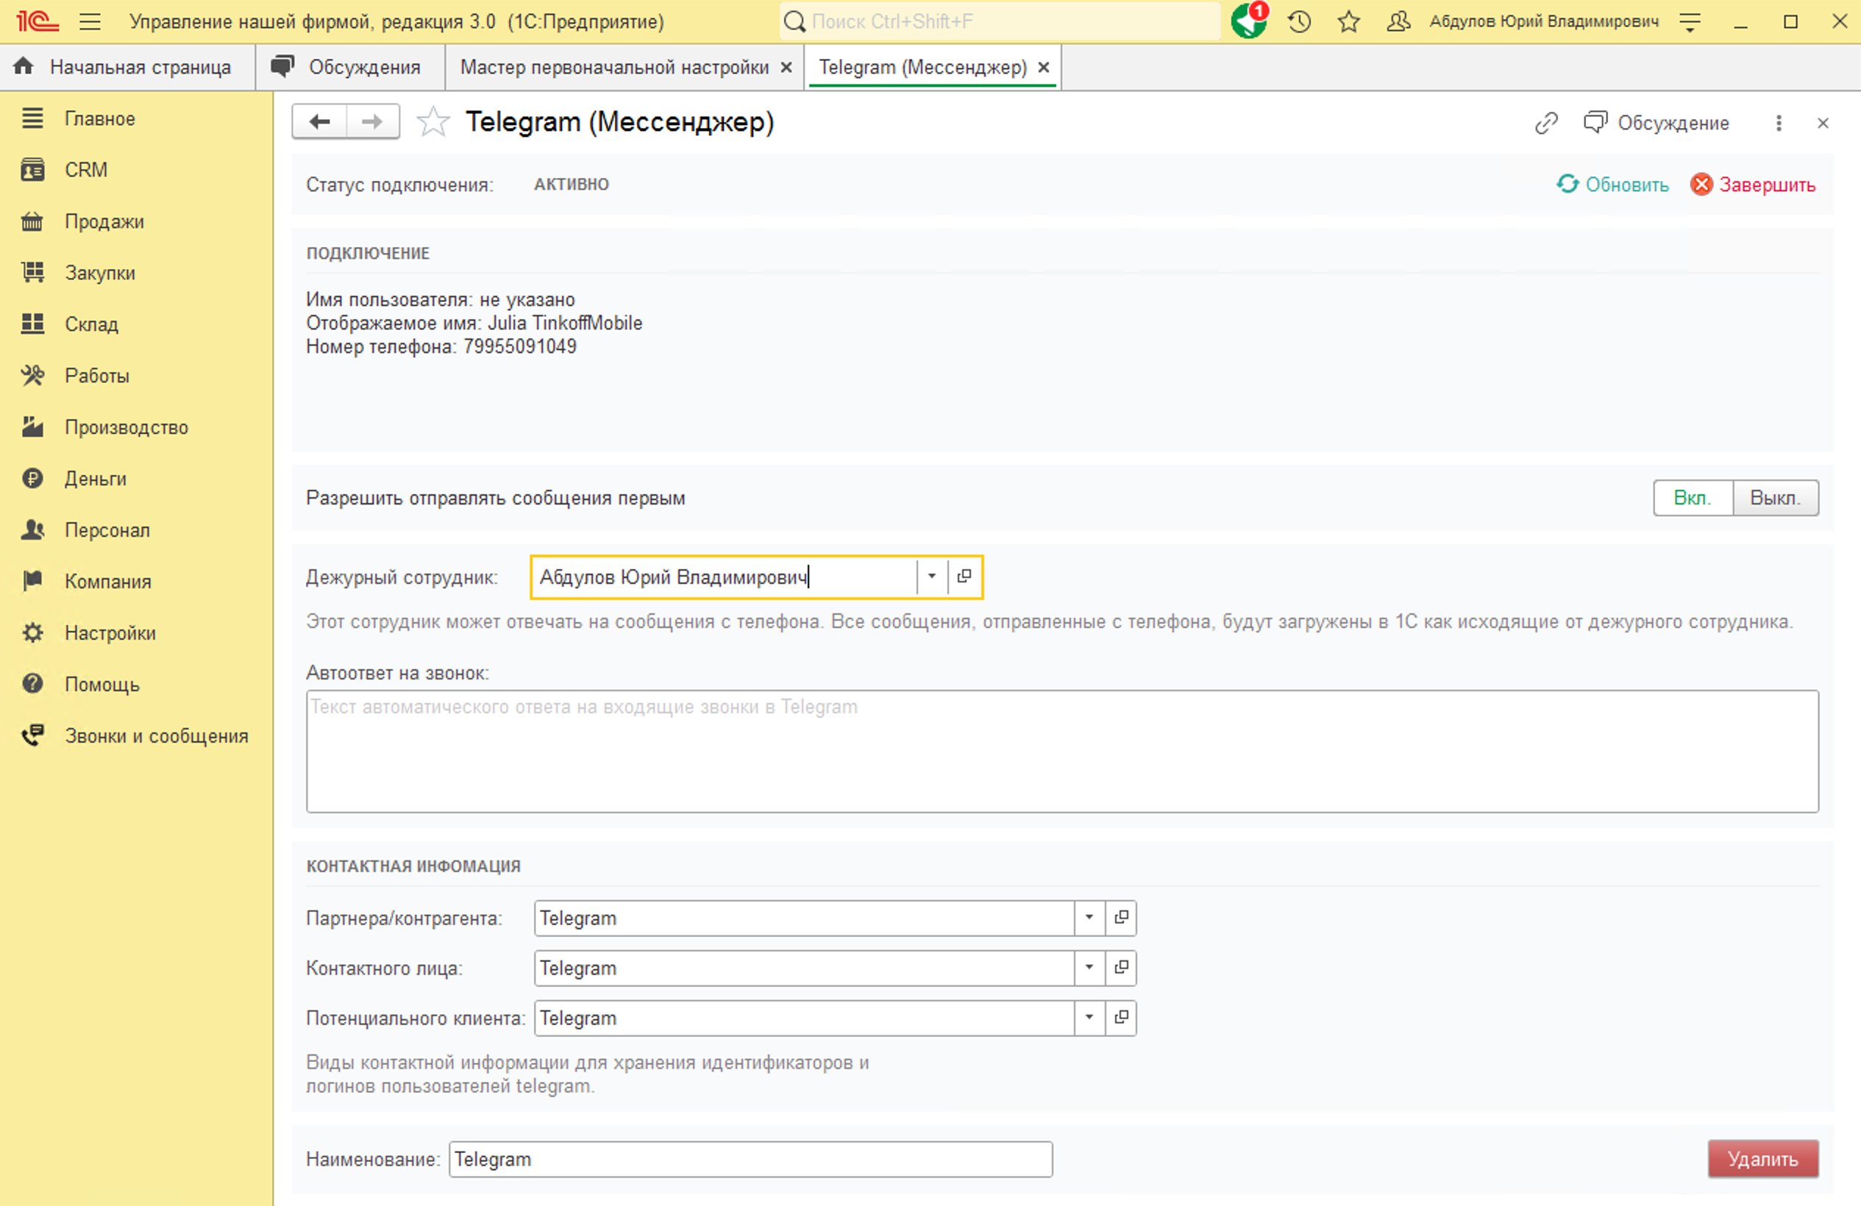Expand Дежурный сотрудник dropdown
Viewport: 1861px width, 1206px height.
(931, 576)
